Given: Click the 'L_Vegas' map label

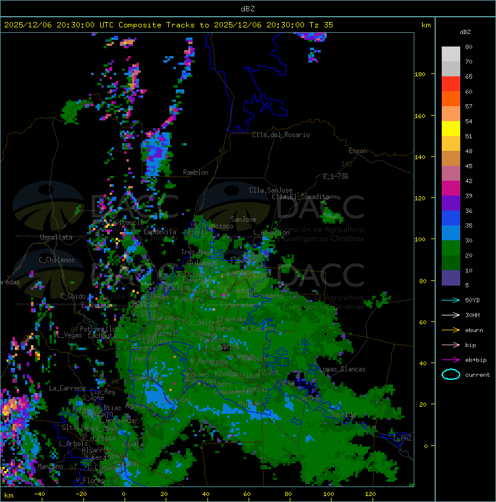Looking at the screenshot, I should [x=69, y=335].
